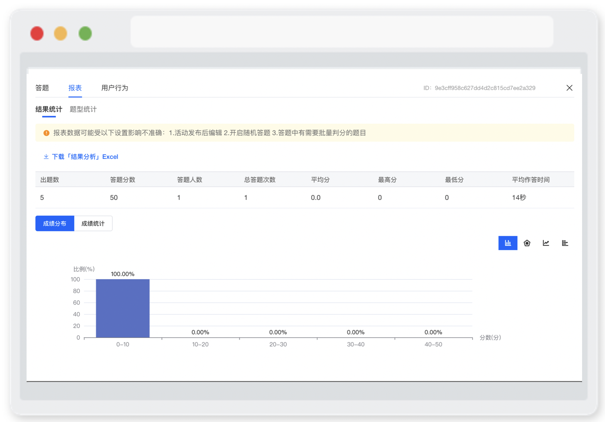Screen dimensions: 605x422
Task: Click the 平均作答时间 column header
Action: (531, 180)
